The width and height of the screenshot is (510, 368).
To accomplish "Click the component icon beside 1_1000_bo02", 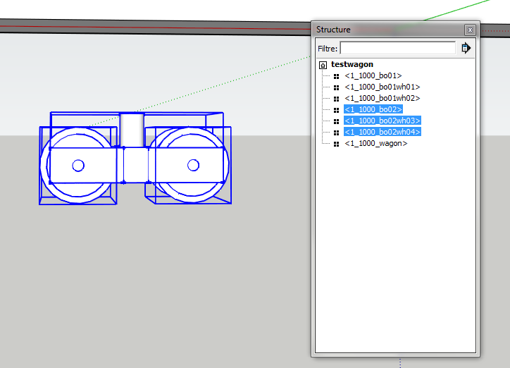I will point(336,110).
